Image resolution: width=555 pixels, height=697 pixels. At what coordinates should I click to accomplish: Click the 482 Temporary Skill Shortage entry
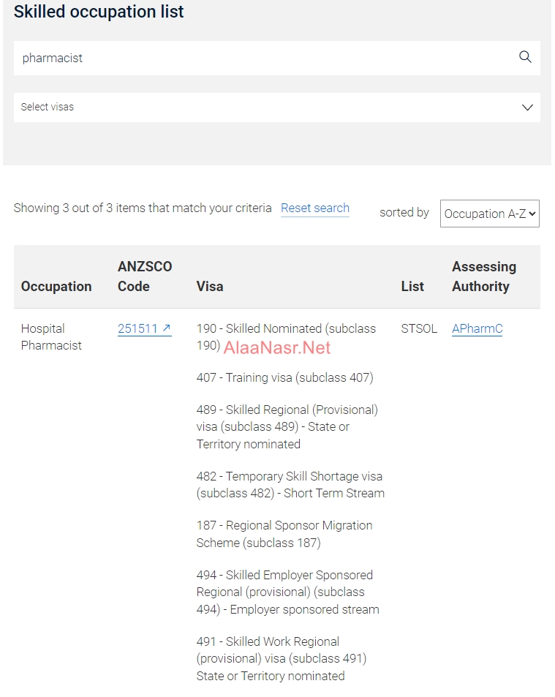click(x=290, y=484)
